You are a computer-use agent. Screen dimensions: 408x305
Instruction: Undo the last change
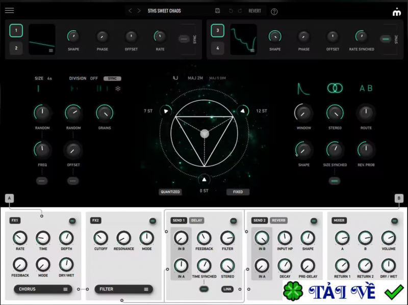click(231, 11)
